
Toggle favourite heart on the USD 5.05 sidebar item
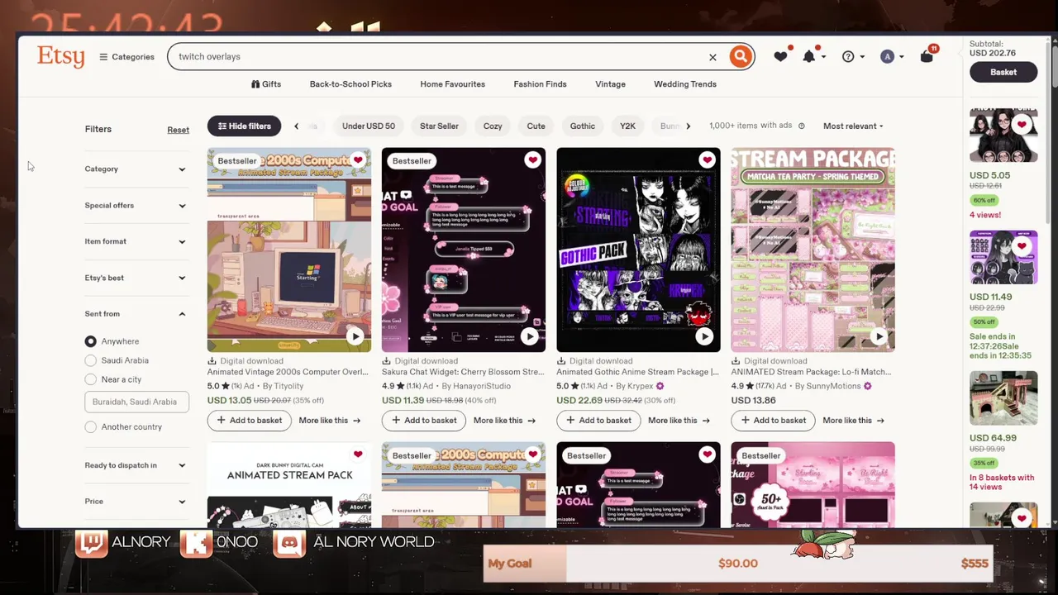1022,125
